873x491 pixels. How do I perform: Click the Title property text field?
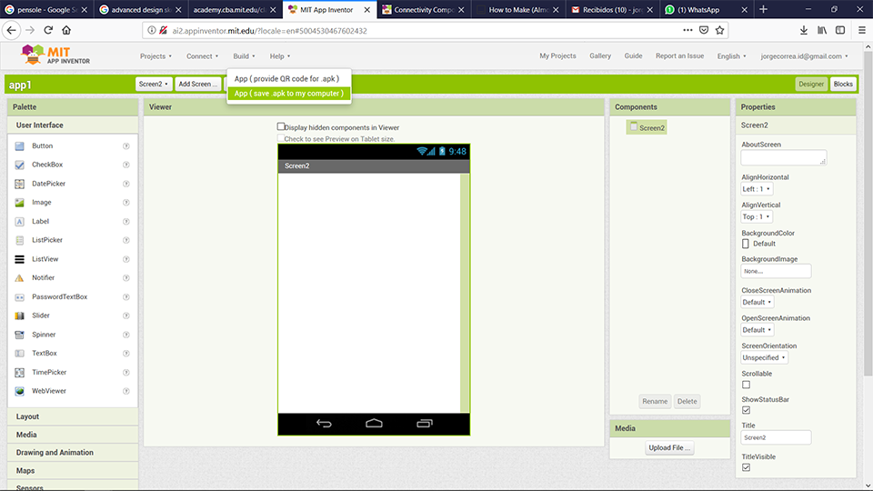pyautogui.click(x=776, y=437)
